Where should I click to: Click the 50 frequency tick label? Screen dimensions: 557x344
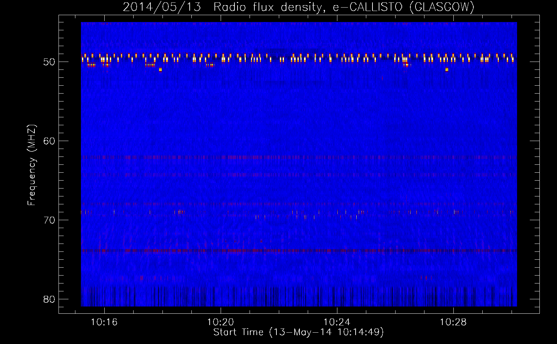[x=49, y=62]
